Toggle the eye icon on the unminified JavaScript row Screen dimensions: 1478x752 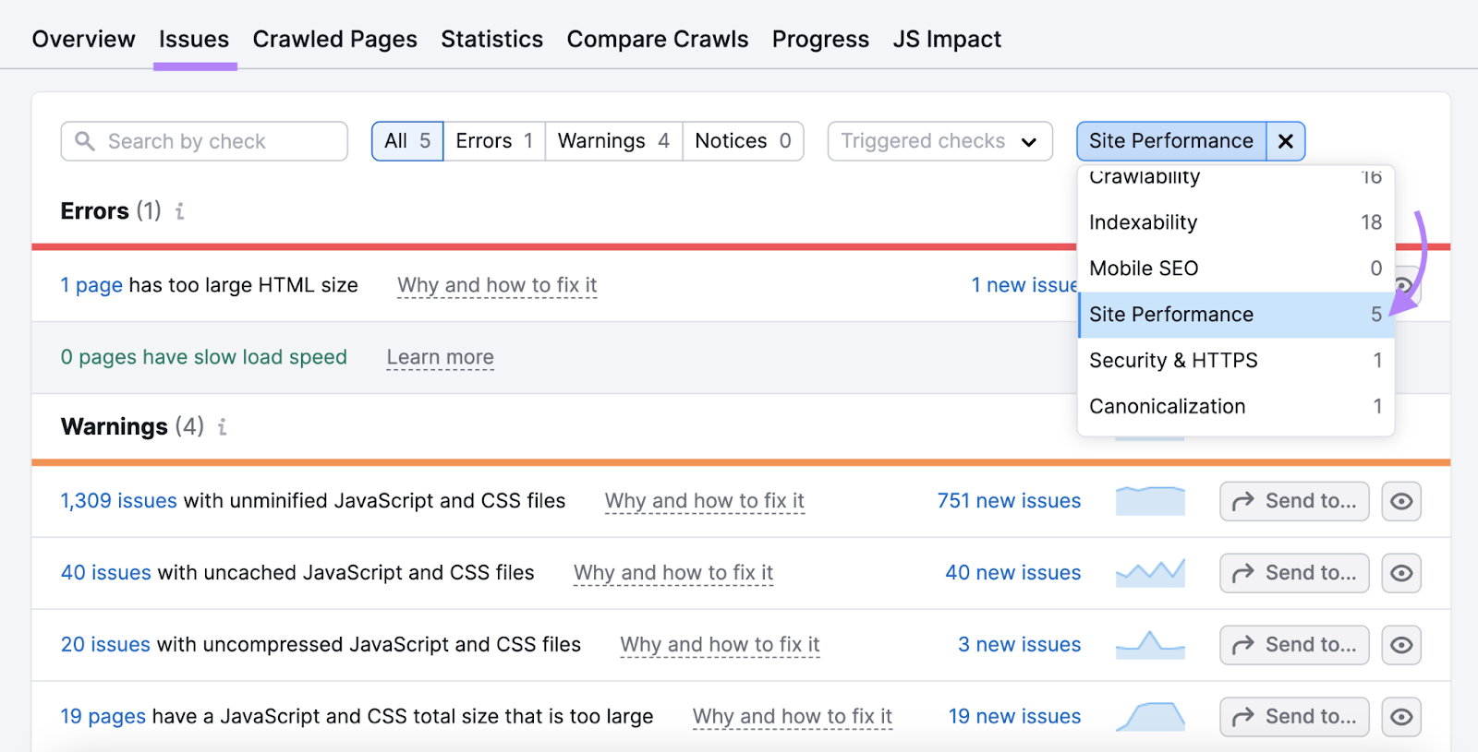1401,501
